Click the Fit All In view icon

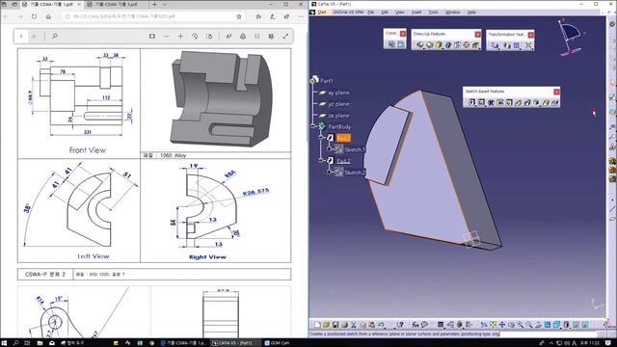tap(493, 325)
